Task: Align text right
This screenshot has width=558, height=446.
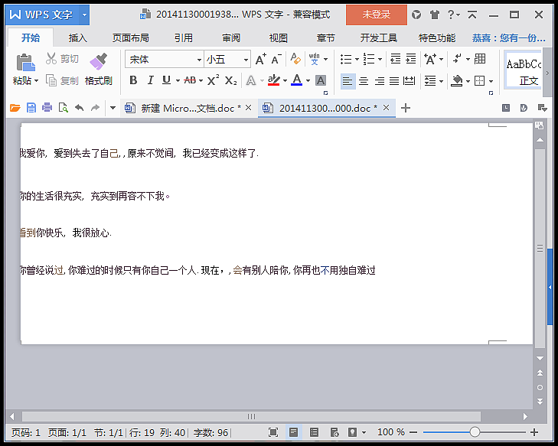Action: click(380, 81)
